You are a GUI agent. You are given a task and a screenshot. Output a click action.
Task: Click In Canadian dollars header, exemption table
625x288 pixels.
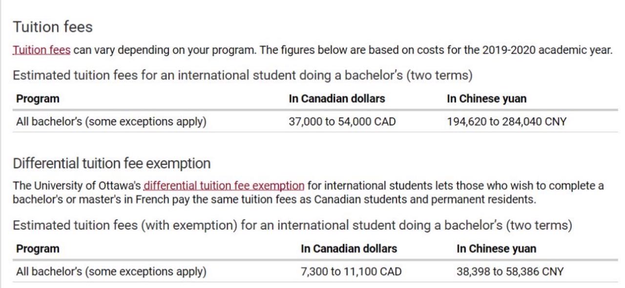pos(349,248)
